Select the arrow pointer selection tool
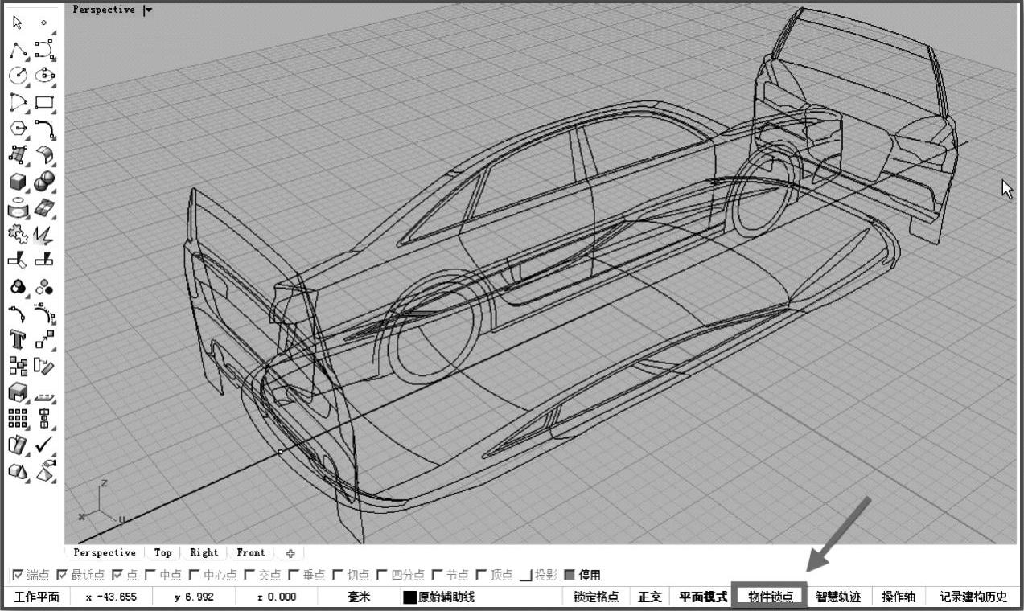The image size is (1024, 611). pyautogui.click(x=18, y=23)
